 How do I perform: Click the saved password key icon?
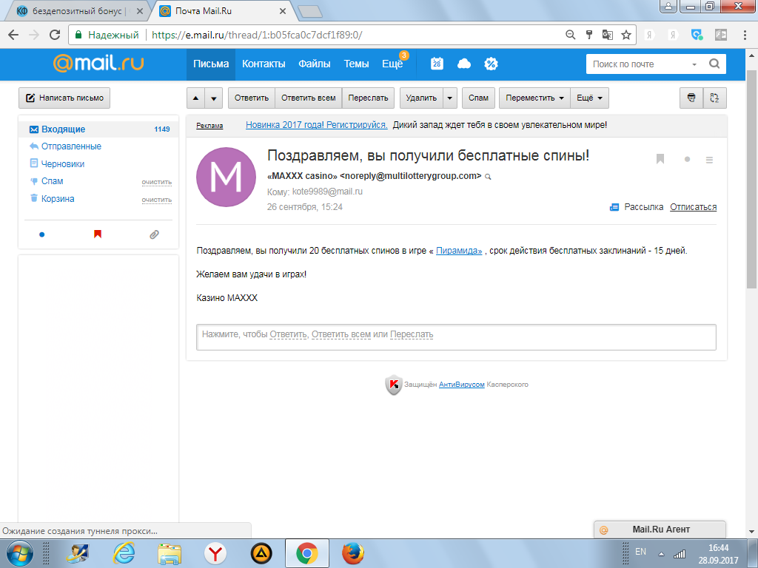588,35
